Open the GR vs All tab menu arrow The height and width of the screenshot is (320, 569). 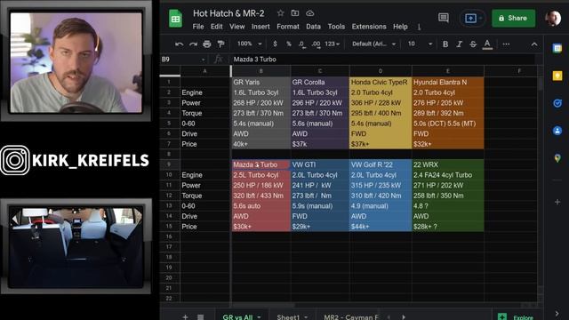point(259,317)
